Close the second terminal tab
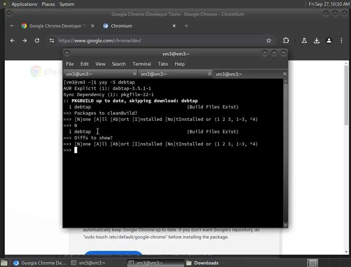 pos(209,74)
